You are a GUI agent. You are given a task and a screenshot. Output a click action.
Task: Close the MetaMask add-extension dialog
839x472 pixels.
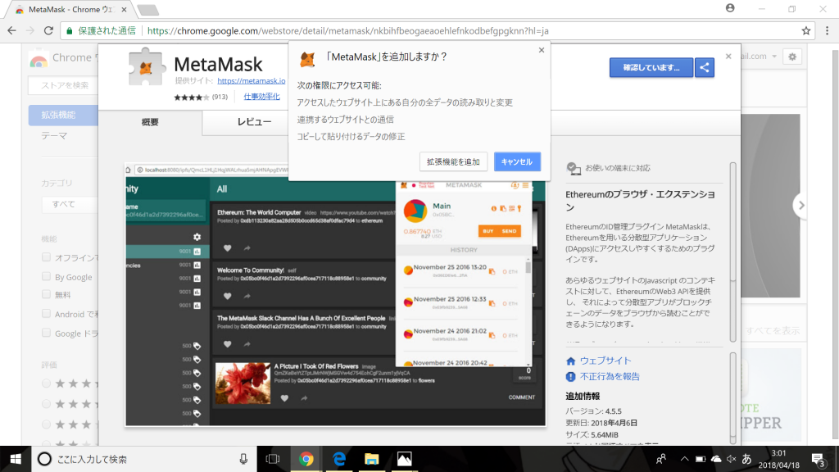(542, 50)
